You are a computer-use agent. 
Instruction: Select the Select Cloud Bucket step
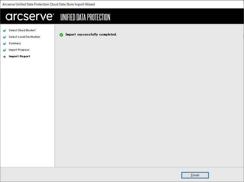22,30
